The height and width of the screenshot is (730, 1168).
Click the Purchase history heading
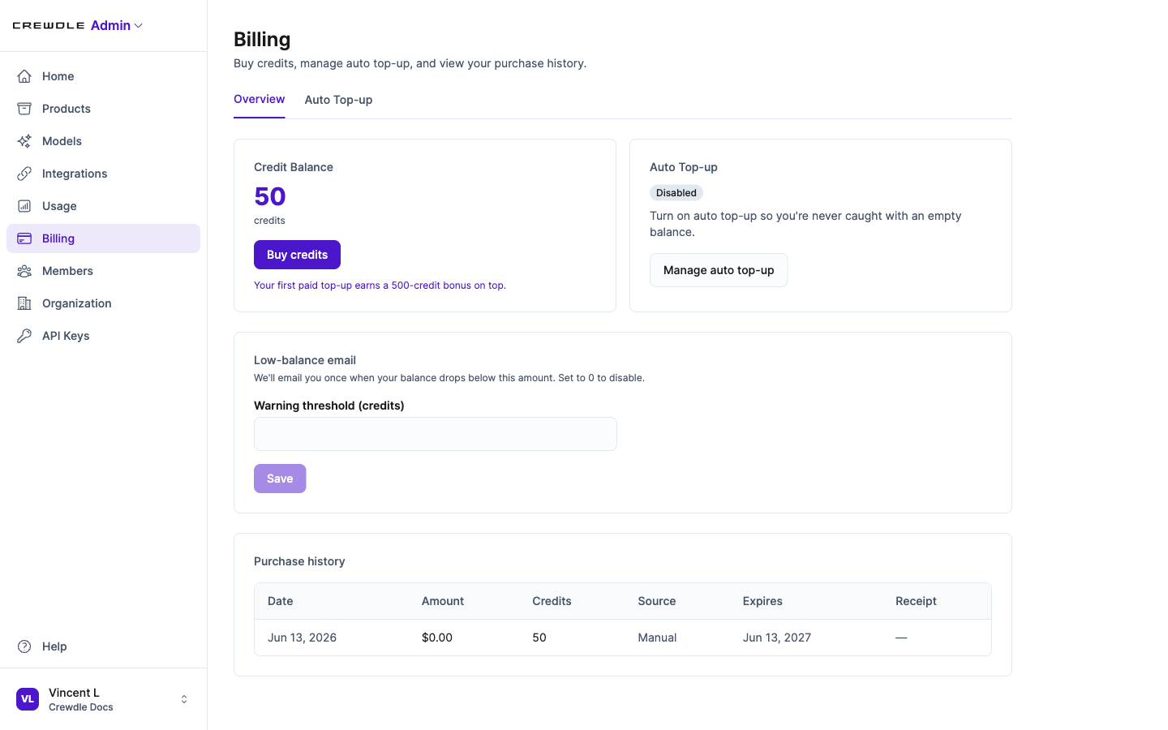(x=299, y=561)
